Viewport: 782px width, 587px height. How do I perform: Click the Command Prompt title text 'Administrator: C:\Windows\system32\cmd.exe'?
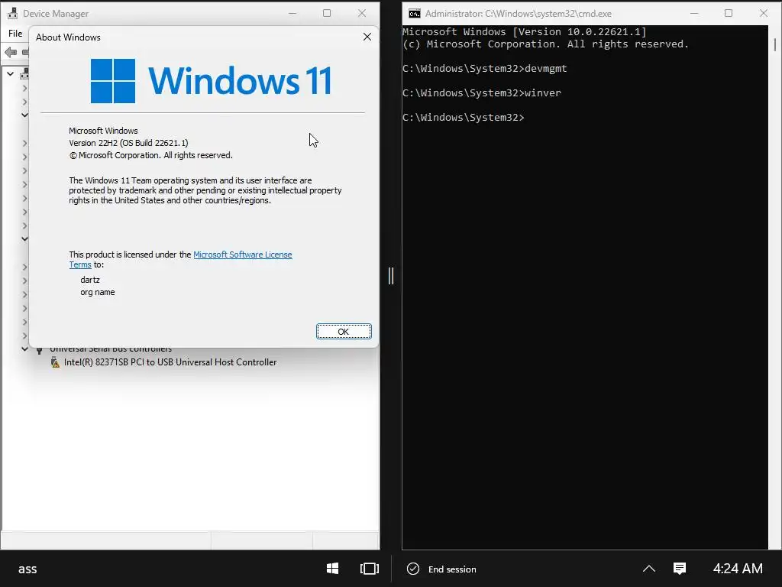[x=519, y=14]
